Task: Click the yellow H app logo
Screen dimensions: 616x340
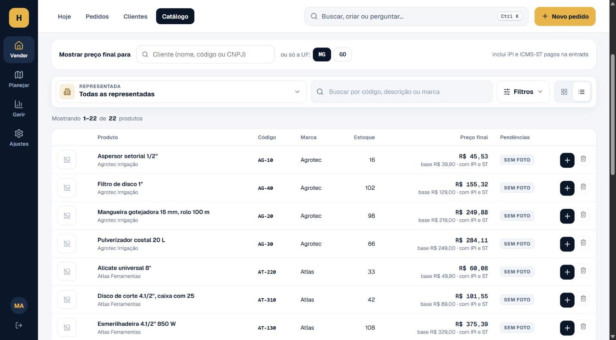Action: click(x=19, y=18)
